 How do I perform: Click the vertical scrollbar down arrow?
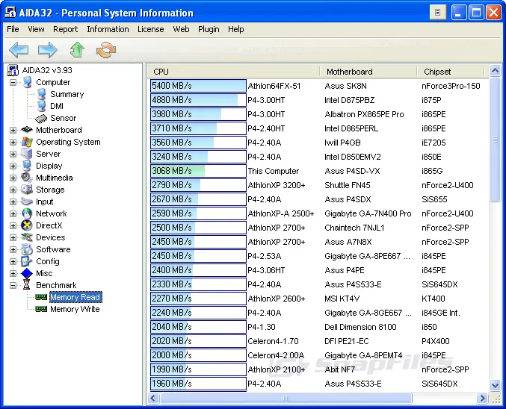point(495,385)
